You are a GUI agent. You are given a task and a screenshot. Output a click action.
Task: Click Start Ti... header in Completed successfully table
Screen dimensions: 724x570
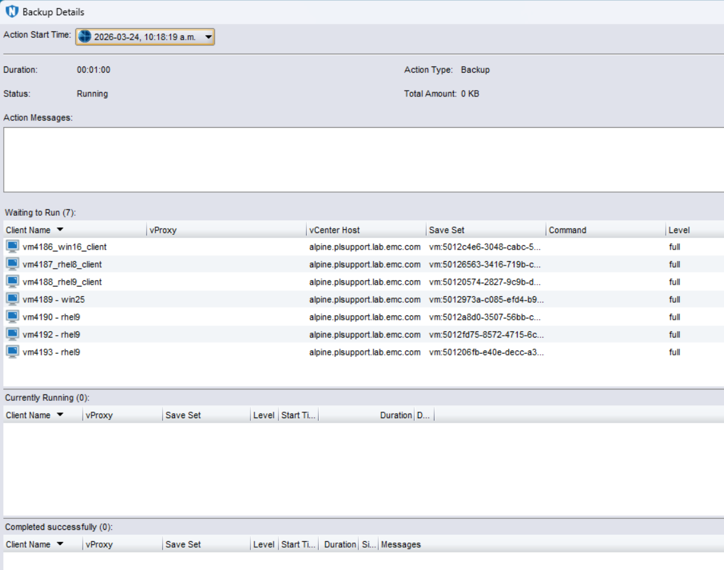[x=298, y=544]
